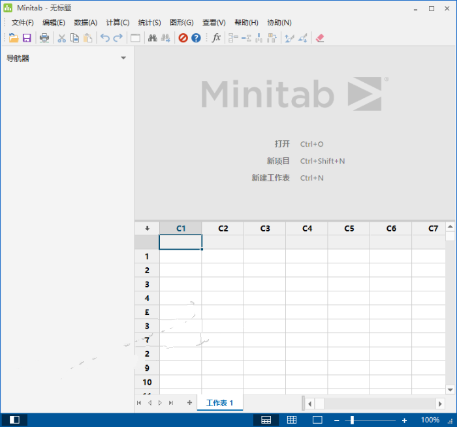Cut selection with the scissors icon

coord(61,38)
